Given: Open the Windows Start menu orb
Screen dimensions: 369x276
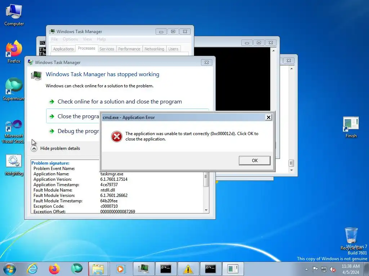Looking at the screenshot, I should coord(10,269).
